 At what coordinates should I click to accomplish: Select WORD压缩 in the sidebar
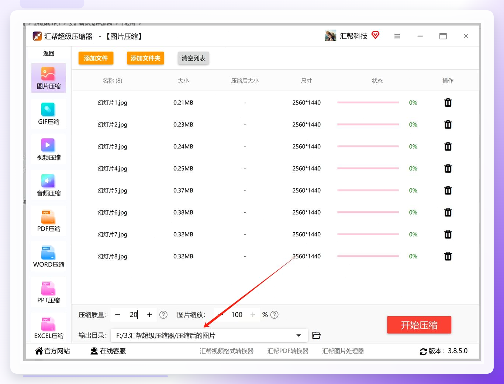coord(49,257)
